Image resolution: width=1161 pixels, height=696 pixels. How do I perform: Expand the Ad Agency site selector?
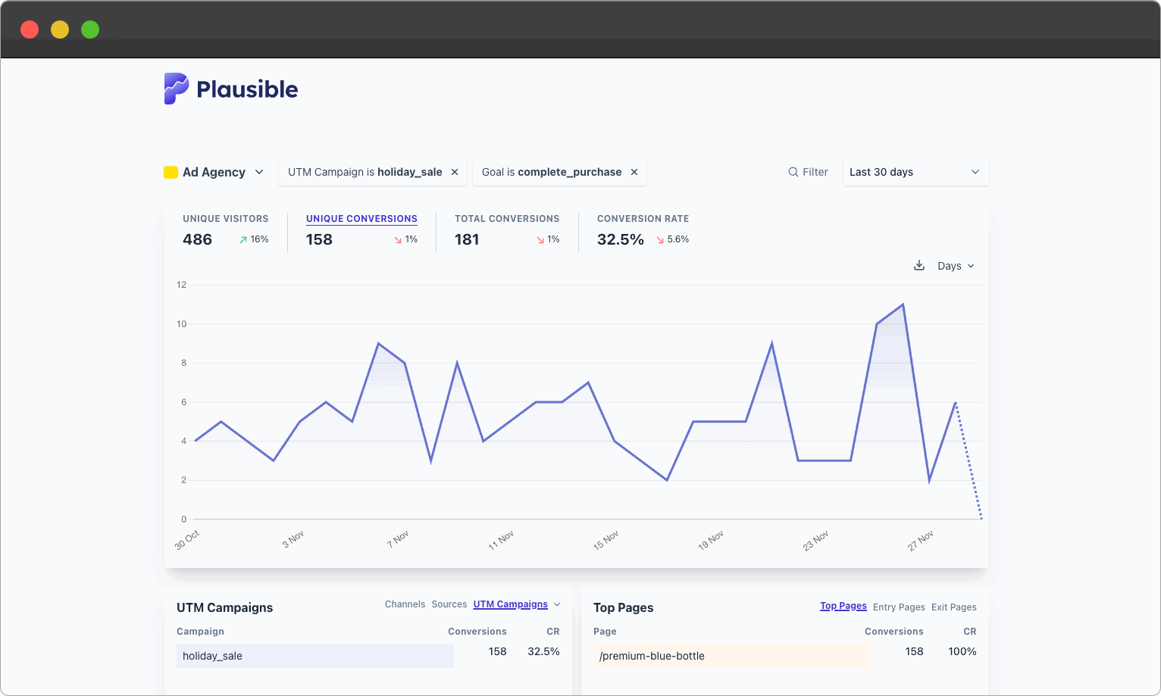(221, 172)
